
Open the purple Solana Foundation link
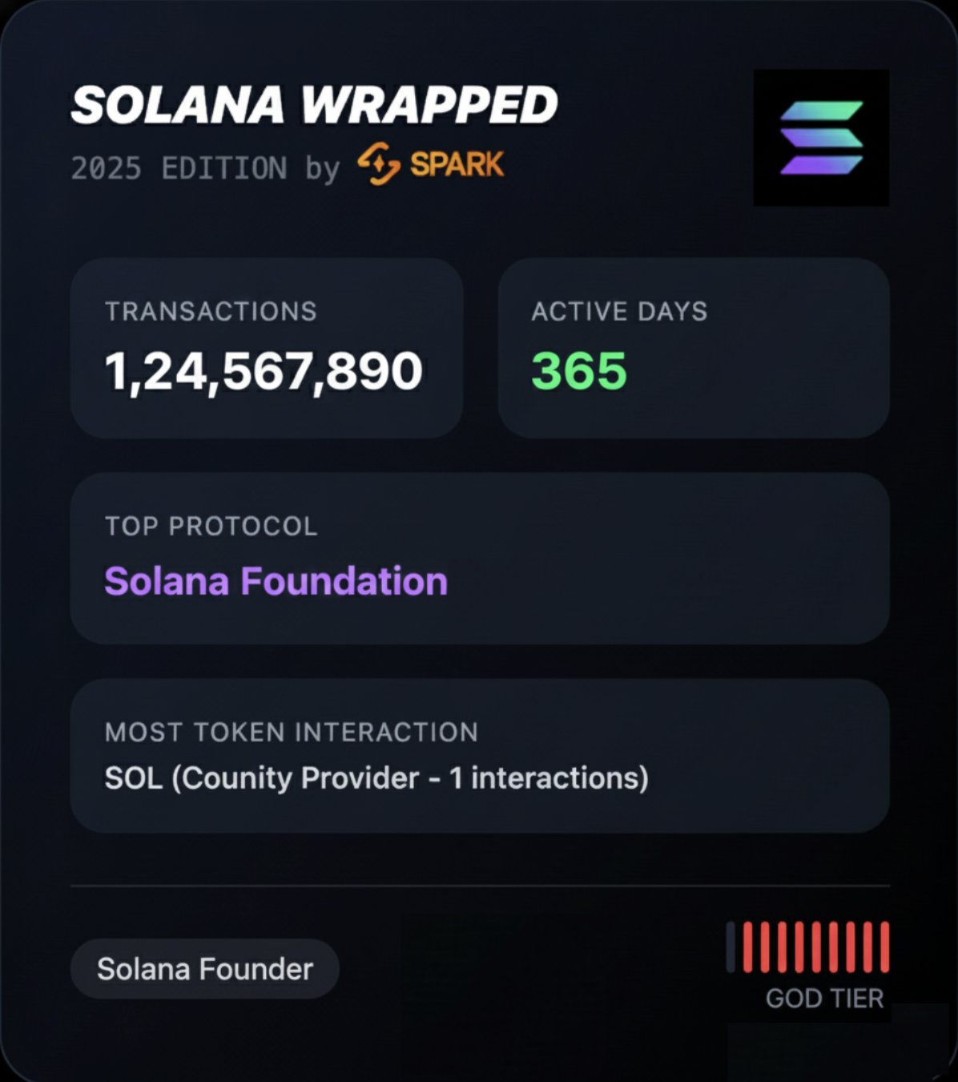[276, 581]
